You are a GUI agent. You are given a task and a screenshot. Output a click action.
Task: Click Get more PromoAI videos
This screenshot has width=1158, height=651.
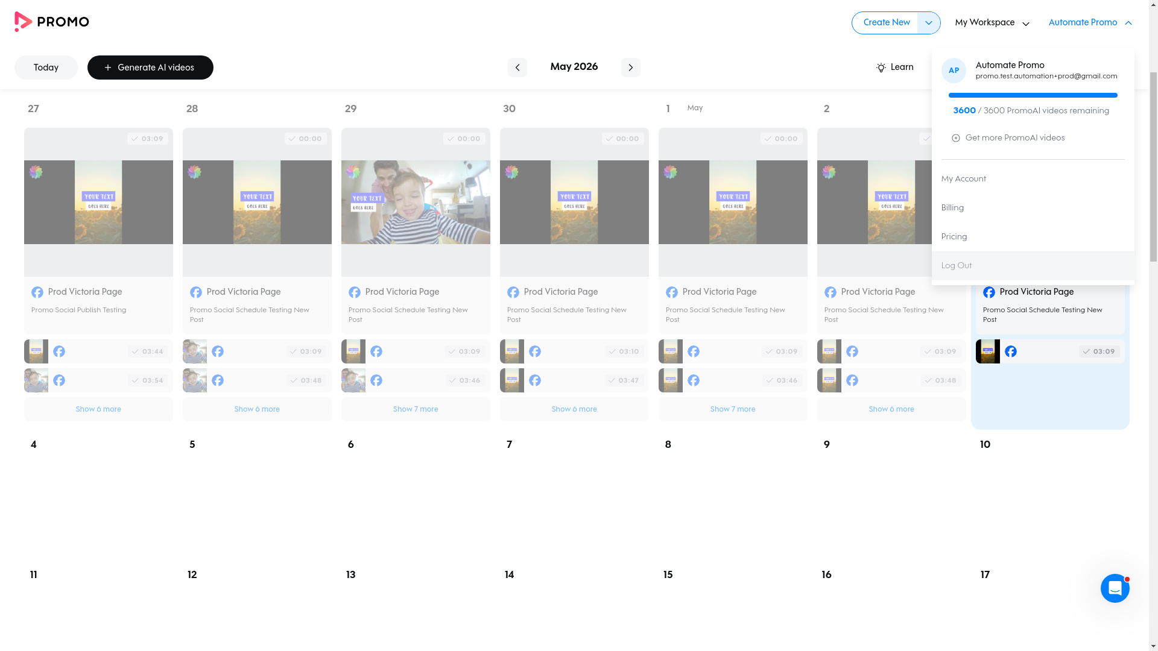tap(1008, 138)
